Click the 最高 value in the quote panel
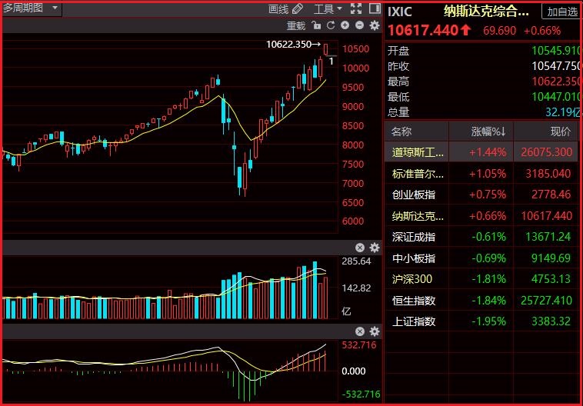Viewport: 583px width, 406px height. [x=555, y=82]
